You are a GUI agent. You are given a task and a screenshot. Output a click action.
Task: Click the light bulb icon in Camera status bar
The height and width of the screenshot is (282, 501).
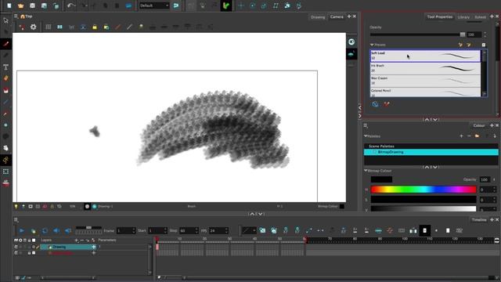[x=16, y=207]
